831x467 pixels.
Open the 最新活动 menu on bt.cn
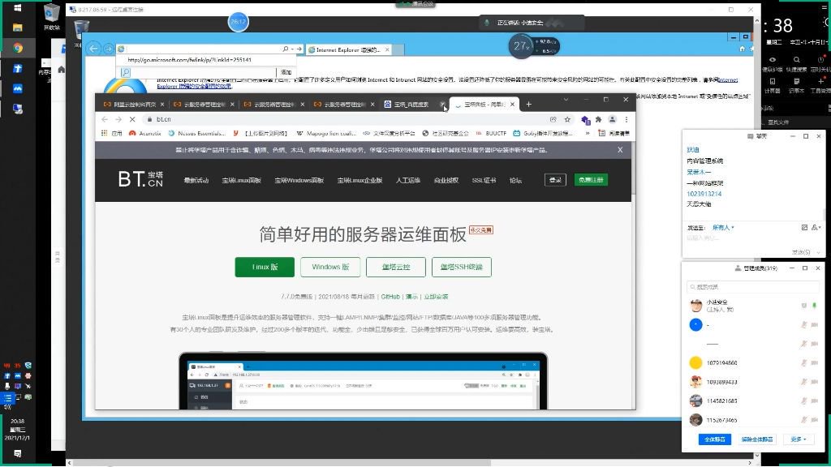[196, 181]
